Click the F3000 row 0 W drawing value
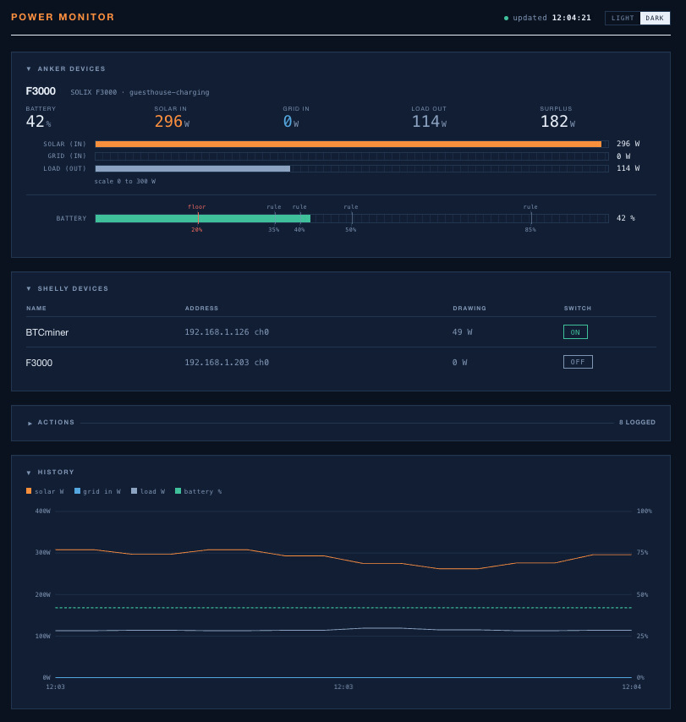 tap(460, 363)
